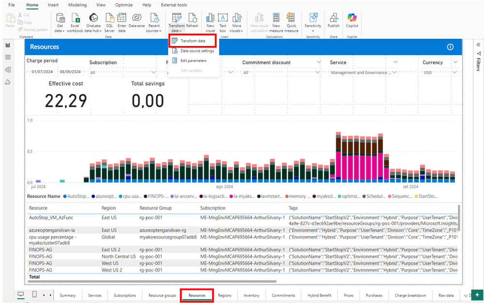Open the Service value dropdown
The width and height of the screenshot is (484, 303).
394,73
